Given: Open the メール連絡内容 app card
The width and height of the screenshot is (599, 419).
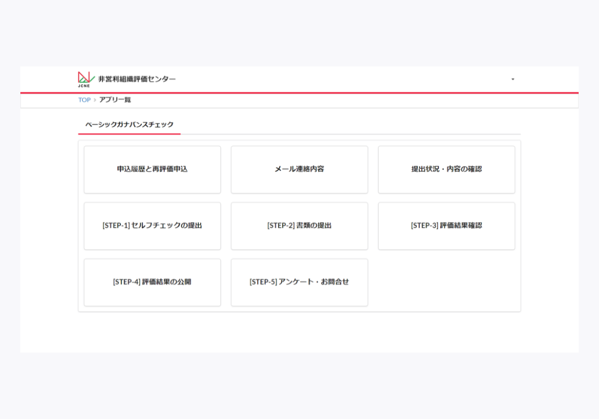Looking at the screenshot, I should pyautogui.click(x=299, y=169).
